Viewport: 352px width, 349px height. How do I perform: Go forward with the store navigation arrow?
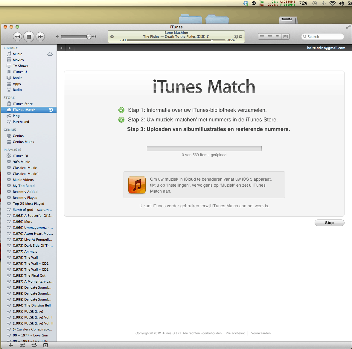coord(70,48)
